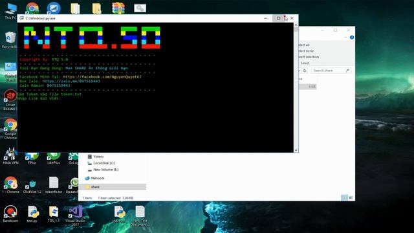Close the Explorer share window
The image size is (414, 233).
[349, 30]
